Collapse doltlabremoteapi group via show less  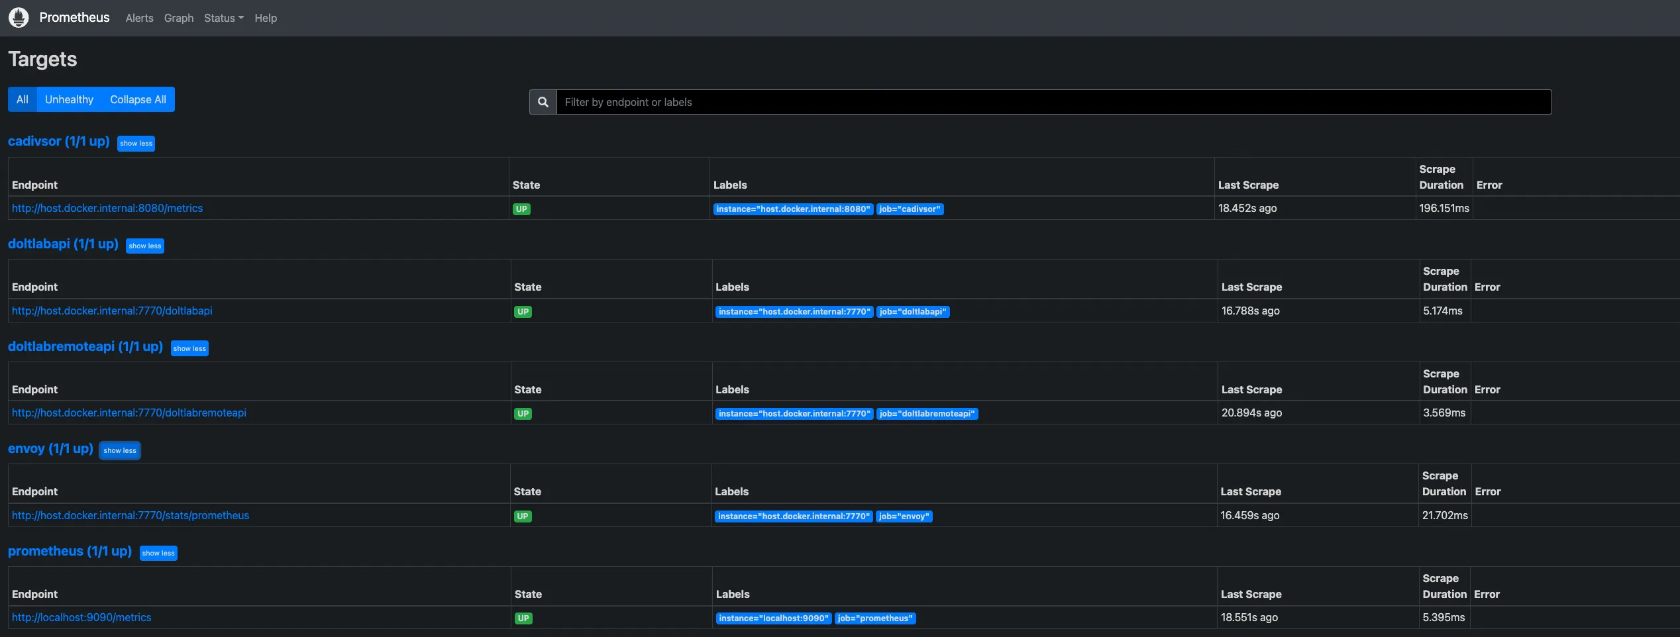pyautogui.click(x=189, y=348)
